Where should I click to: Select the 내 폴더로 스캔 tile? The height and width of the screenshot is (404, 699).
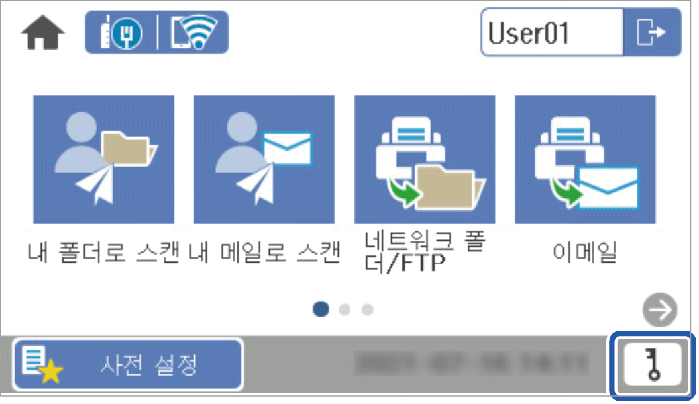(104, 159)
